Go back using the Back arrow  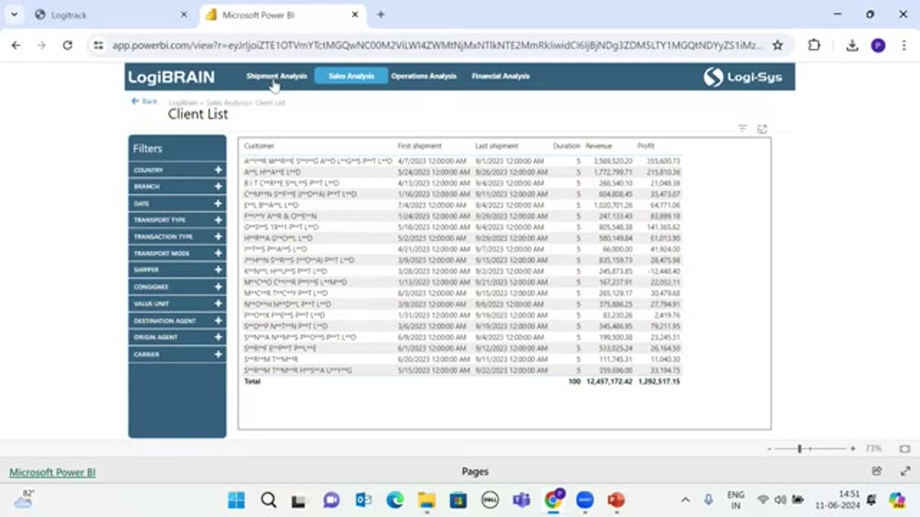coord(144,101)
